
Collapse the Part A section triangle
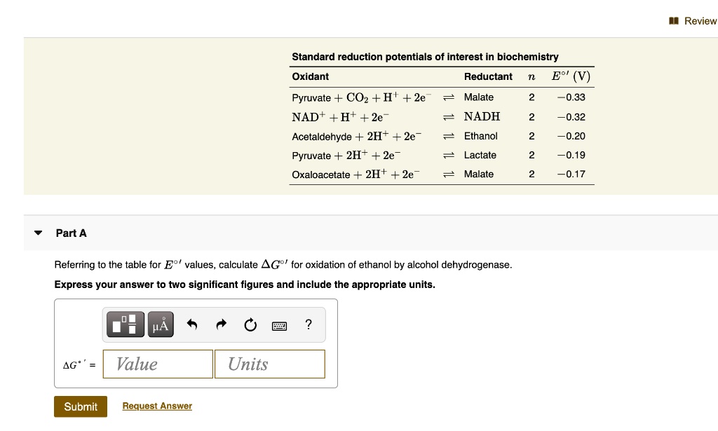coord(38,232)
